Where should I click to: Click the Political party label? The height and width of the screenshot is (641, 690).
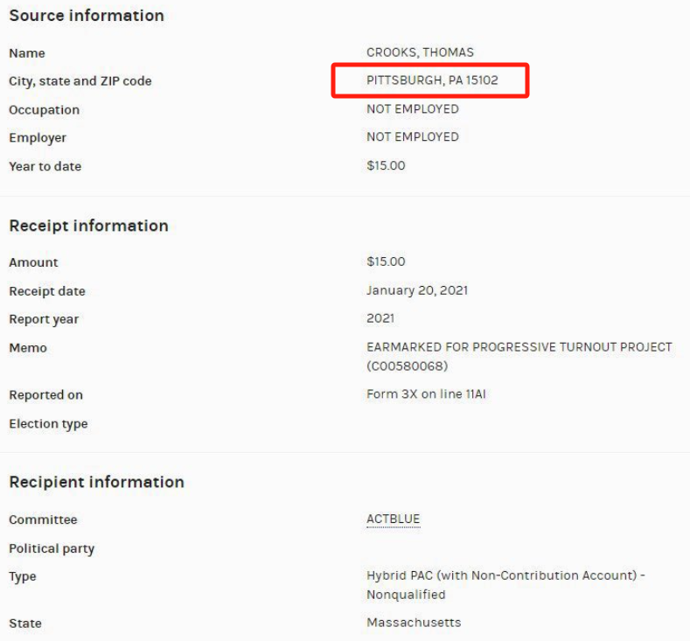pyautogui.click(x=52, y=548)
